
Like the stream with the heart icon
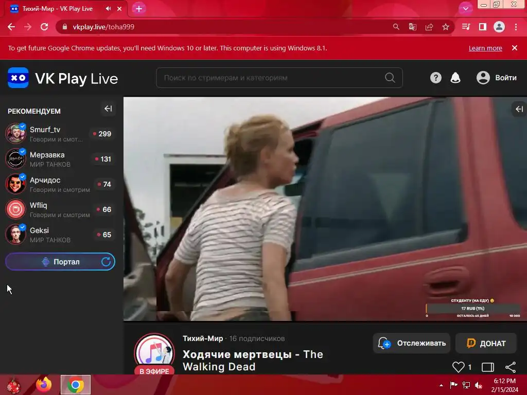[x=458, y=367]
